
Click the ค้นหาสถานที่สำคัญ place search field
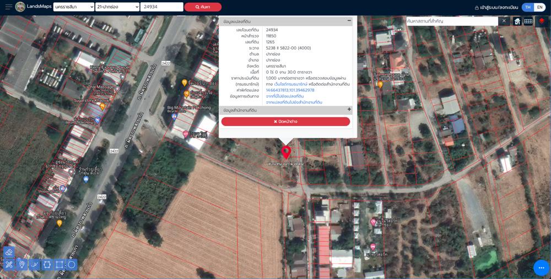pyautogui.click(x=452, y=21)
